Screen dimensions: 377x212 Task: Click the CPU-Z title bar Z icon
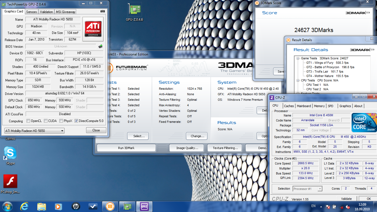[272, 97]
